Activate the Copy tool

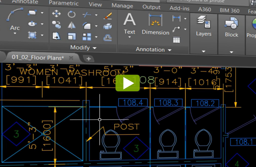56,25
